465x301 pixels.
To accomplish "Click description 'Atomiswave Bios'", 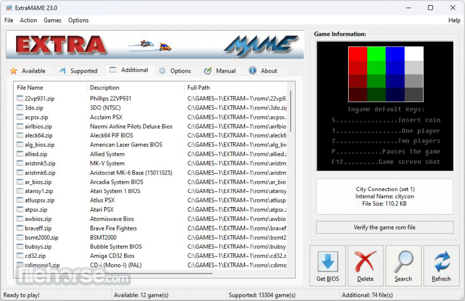I will pyautogui.click(x=112, y=219).
